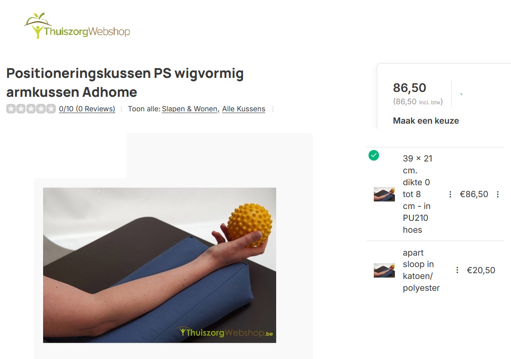Select the apart sloop in katoen/polyester option
511x359 pixels.
435,270
